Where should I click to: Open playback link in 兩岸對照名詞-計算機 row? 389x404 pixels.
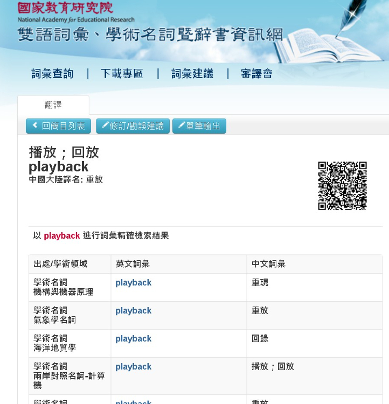pos(133,367)
